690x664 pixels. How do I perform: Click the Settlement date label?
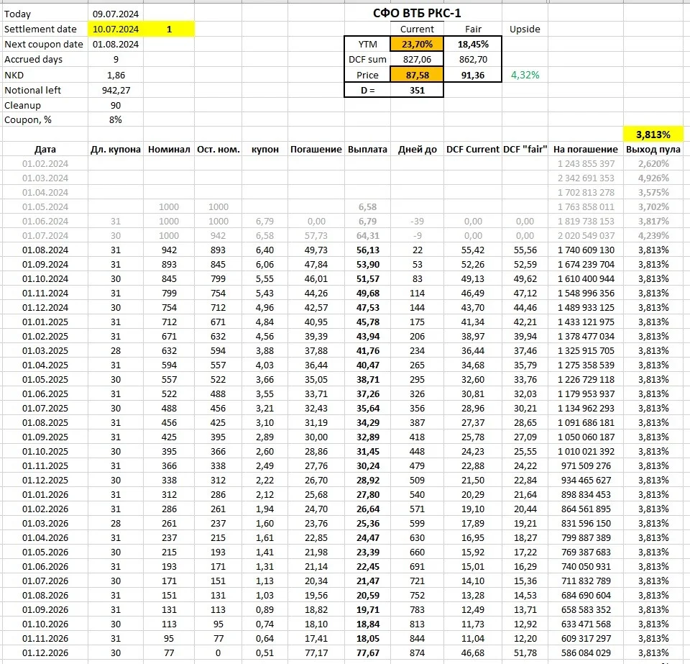pos(40,29)
